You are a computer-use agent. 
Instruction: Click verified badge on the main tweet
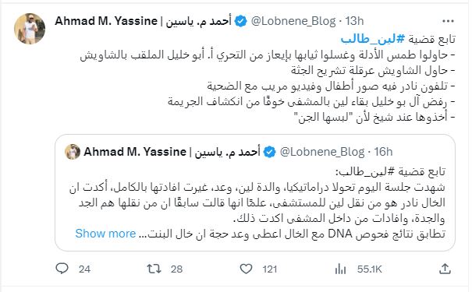(x=240, y=21)
